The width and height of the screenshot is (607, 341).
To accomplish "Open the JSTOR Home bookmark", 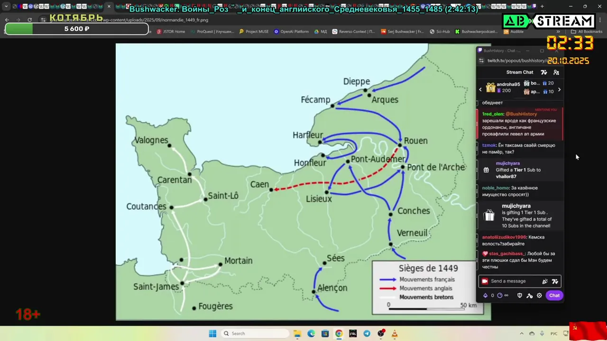I will pos(171,32).
